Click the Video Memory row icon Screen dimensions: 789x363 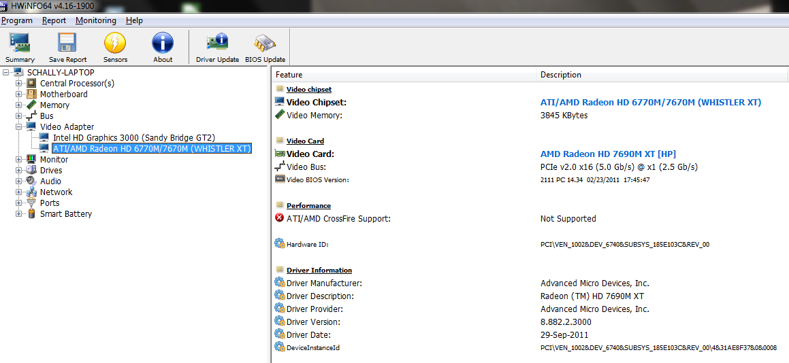coord(280,115)
